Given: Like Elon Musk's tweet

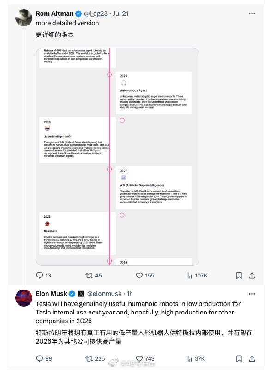Looking at the screenshot, I should 145,359.
